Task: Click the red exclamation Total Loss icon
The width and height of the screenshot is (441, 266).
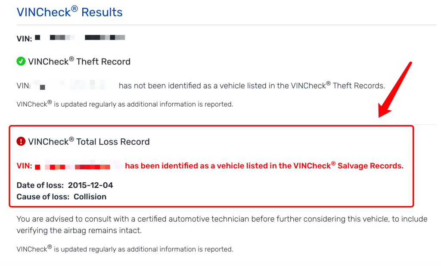Action: pyautogui.click(x=21, y=141)
